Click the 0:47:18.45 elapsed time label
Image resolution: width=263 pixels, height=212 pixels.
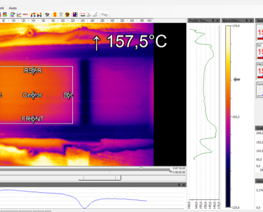(179, 168)
